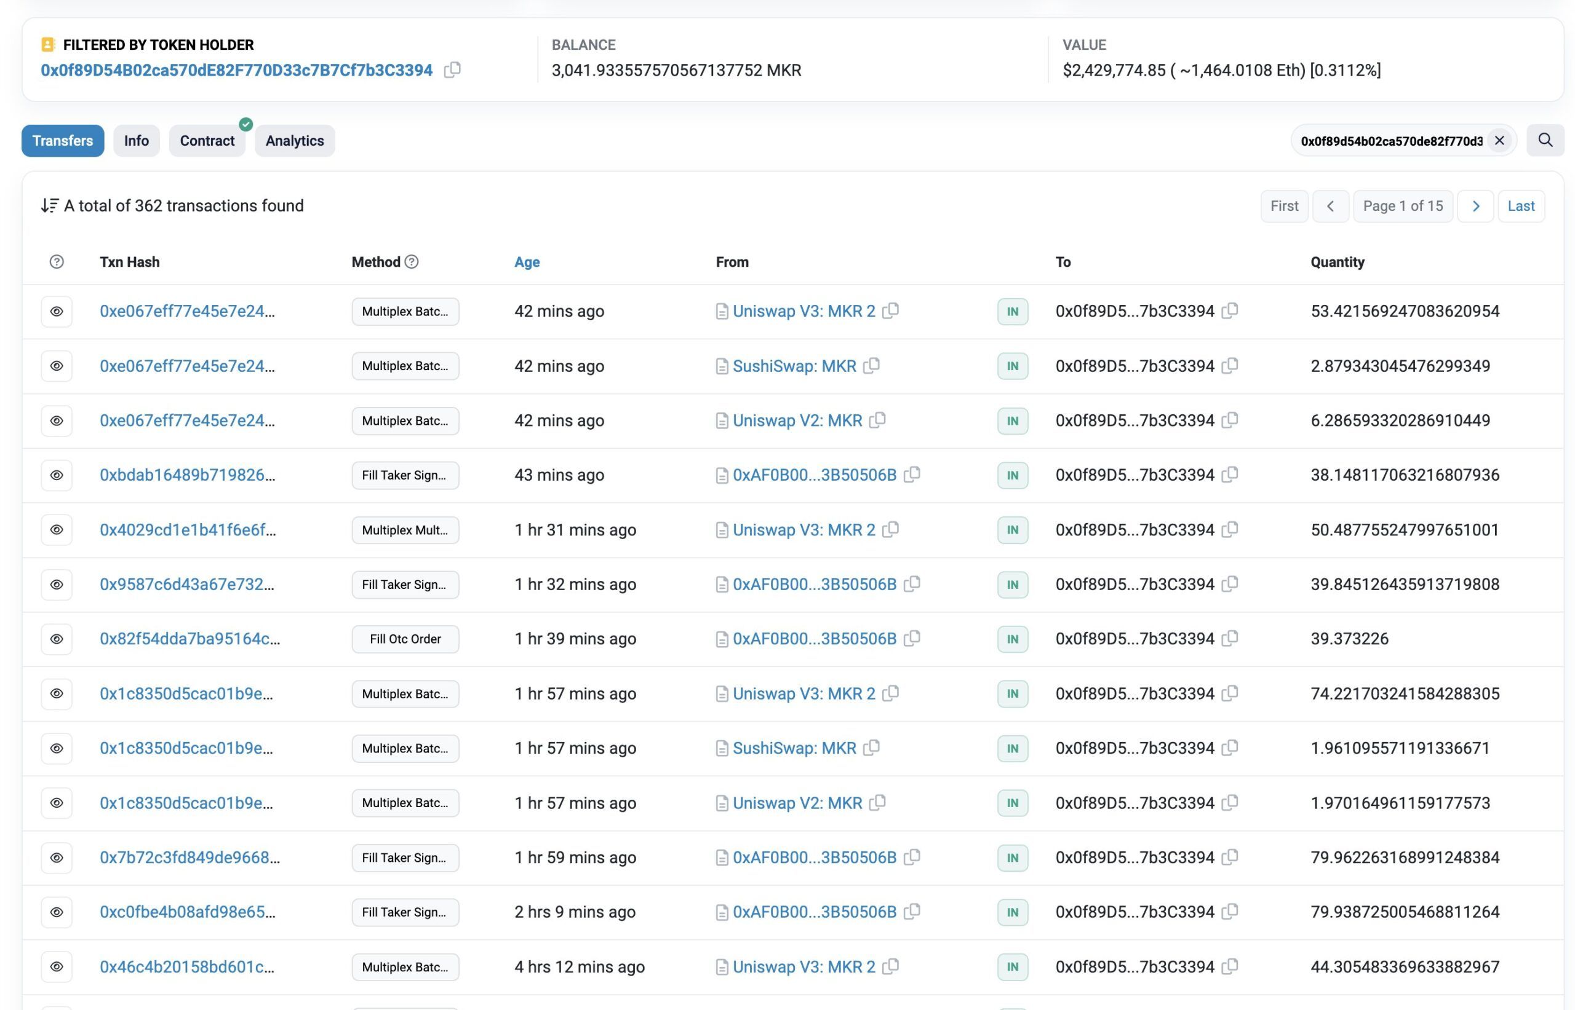Toggle the Age column date format

[526, 262]
